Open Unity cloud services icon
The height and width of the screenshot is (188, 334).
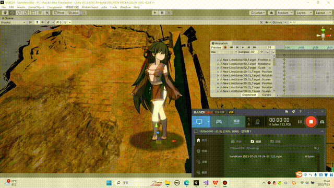(x=271, y=13)
